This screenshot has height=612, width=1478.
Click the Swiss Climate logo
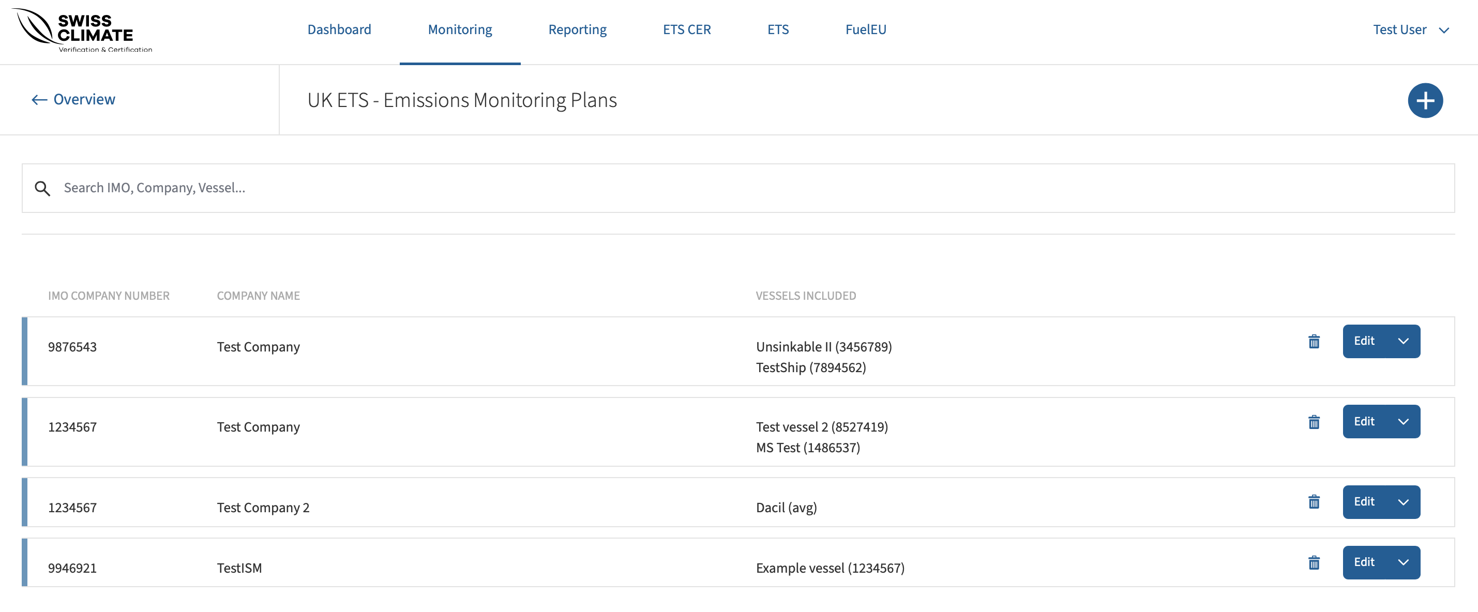click(82, 30)
